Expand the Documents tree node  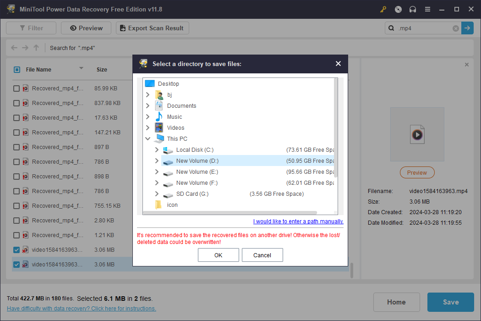point(148,105)
